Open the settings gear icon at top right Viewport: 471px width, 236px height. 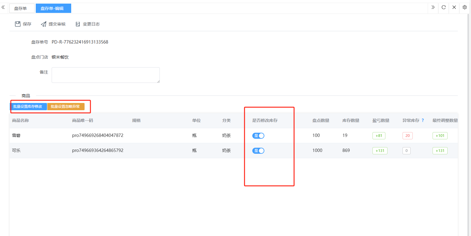(x=465, y=8)
